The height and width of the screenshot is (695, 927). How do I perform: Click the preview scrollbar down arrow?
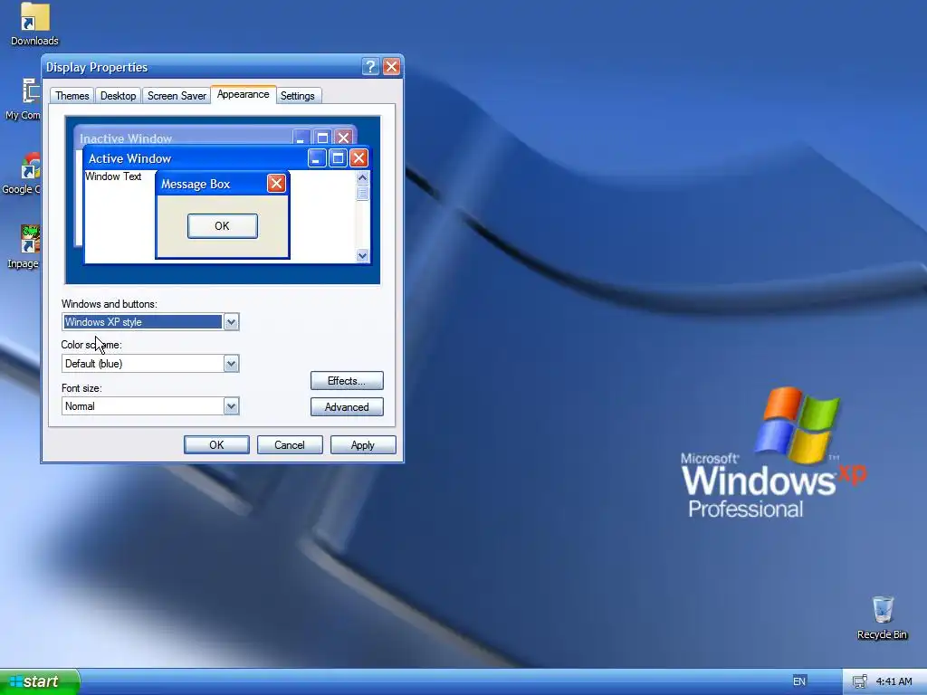coord(362,255)
